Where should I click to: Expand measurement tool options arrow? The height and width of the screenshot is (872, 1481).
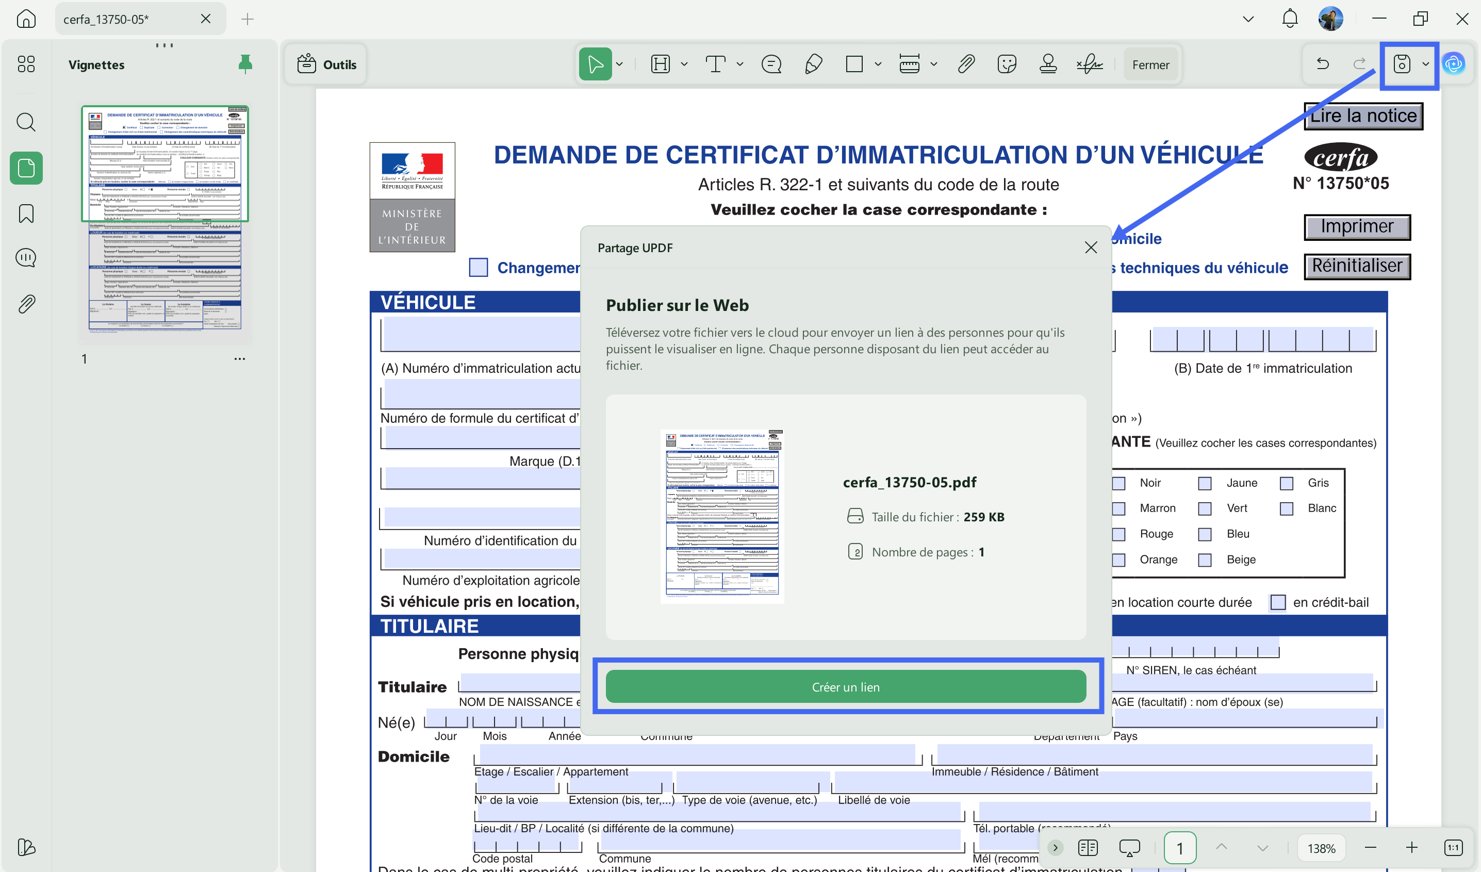point(933,64)
